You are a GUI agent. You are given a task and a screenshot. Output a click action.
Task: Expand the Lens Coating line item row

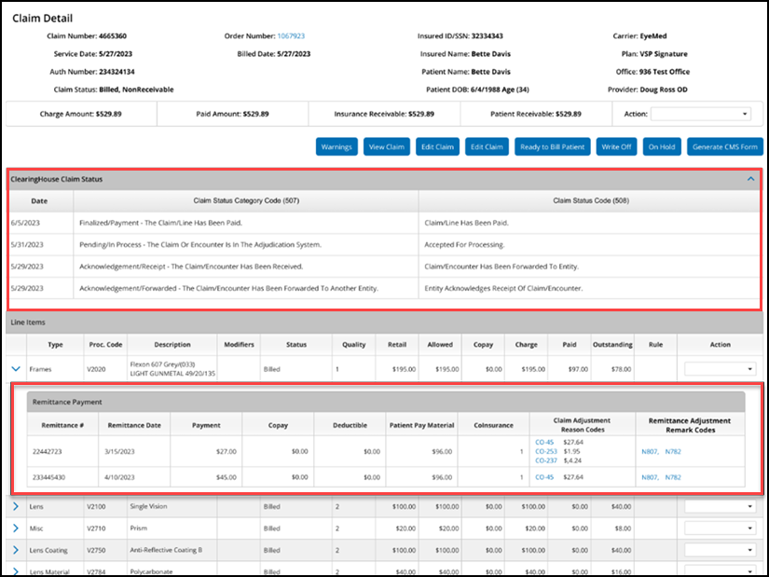pyautogui.click(x=15, y=548)
